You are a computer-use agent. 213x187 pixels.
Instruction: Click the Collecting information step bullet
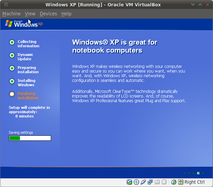click(x=12, y=42)
